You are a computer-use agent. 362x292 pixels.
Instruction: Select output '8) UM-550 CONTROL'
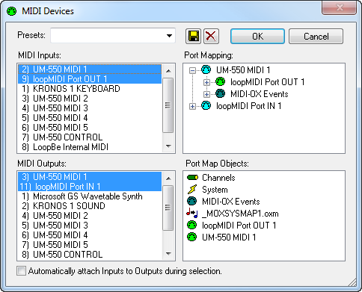[90, 255]
